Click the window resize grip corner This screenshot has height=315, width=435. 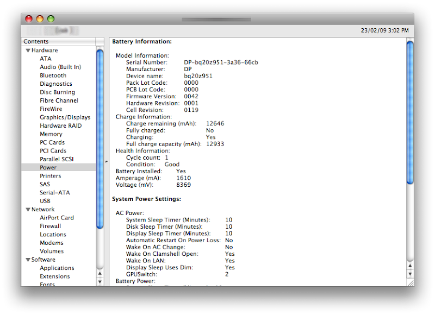pyautogui.click(x=410, y=282)
